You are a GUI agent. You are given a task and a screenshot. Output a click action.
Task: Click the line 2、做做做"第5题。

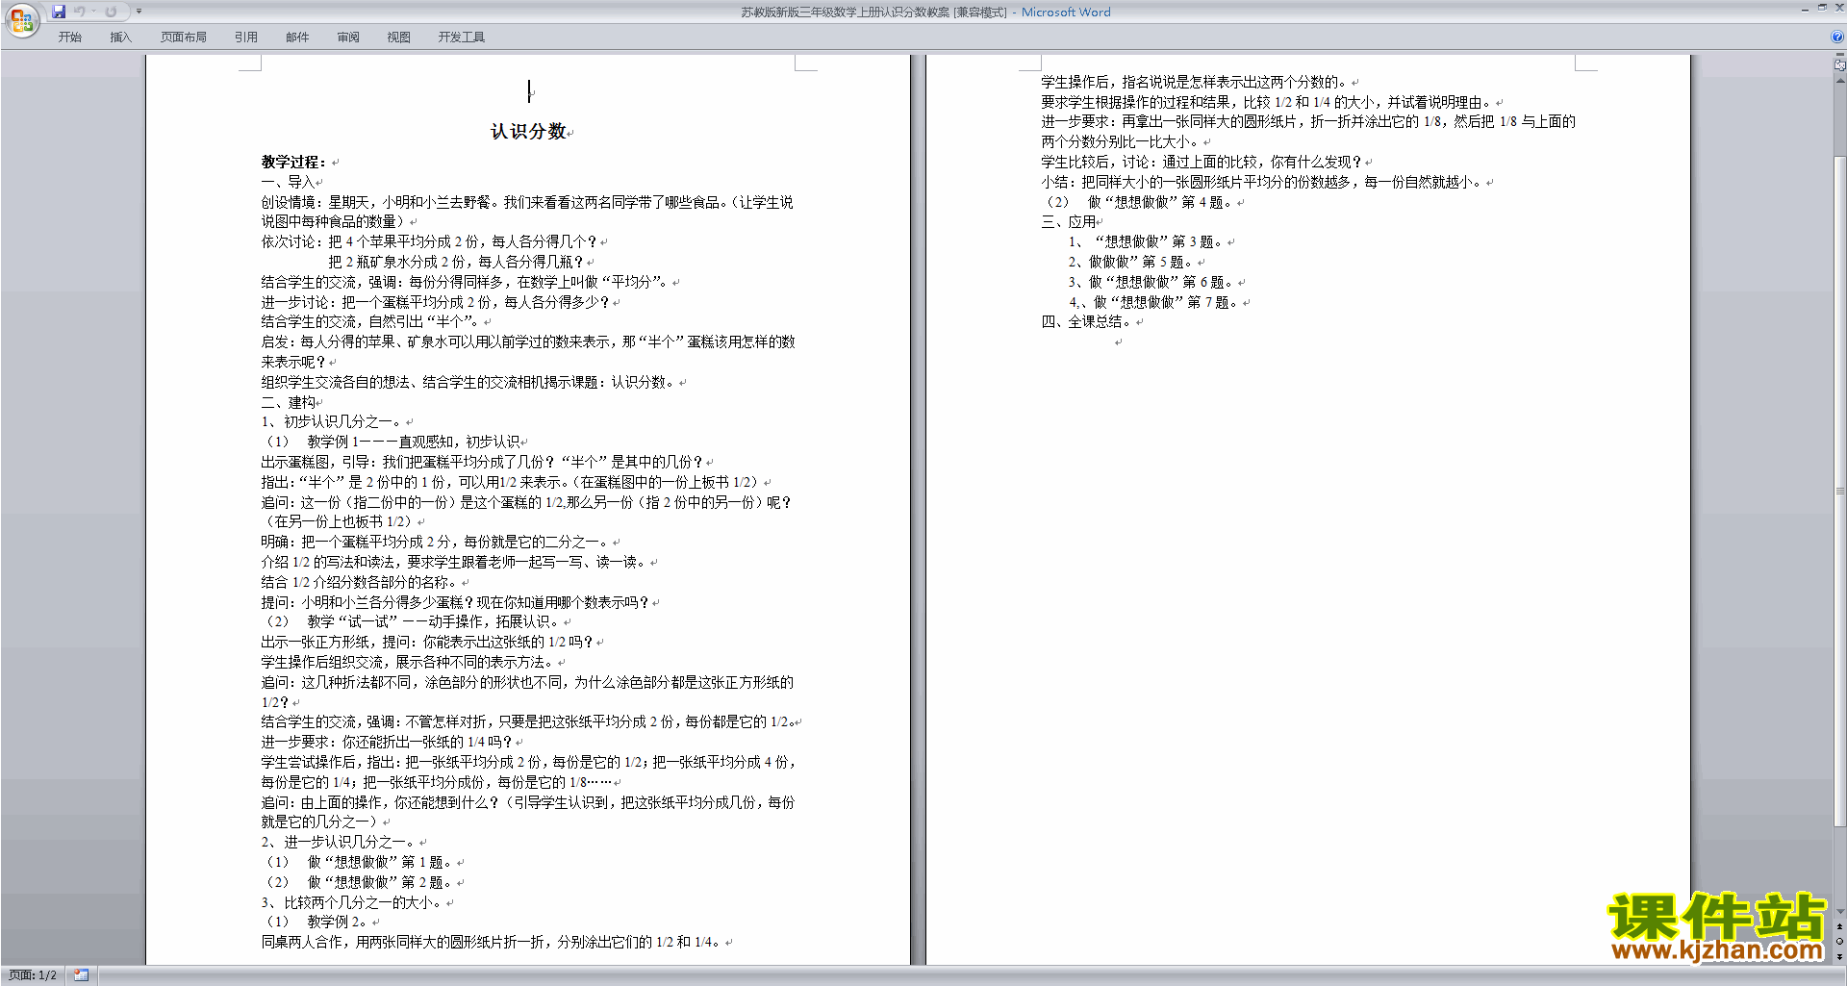click(x=1131, y=262)
